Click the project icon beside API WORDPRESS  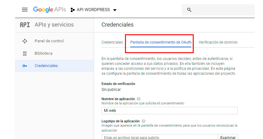pyautogui.click(x=72, y=10)
